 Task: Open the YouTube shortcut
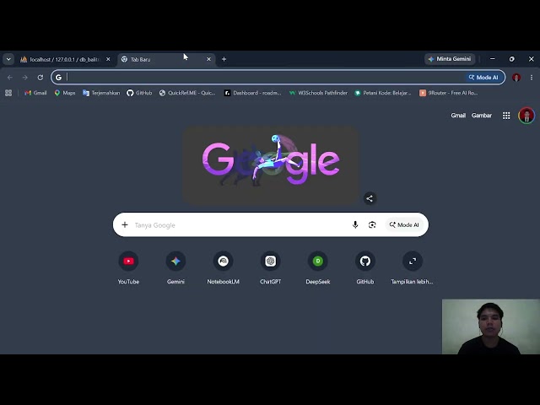[x=128, y=267]
